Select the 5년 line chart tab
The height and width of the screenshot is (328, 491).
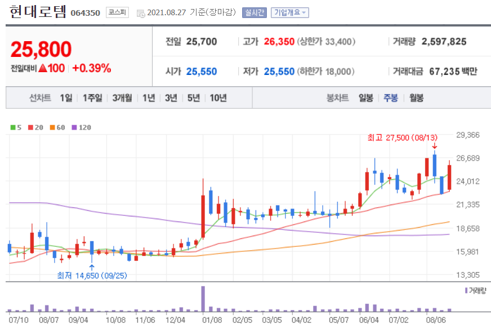point(194,98)
